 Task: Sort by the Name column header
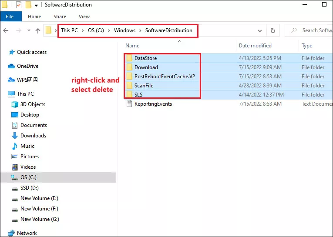tap(132, 46)
